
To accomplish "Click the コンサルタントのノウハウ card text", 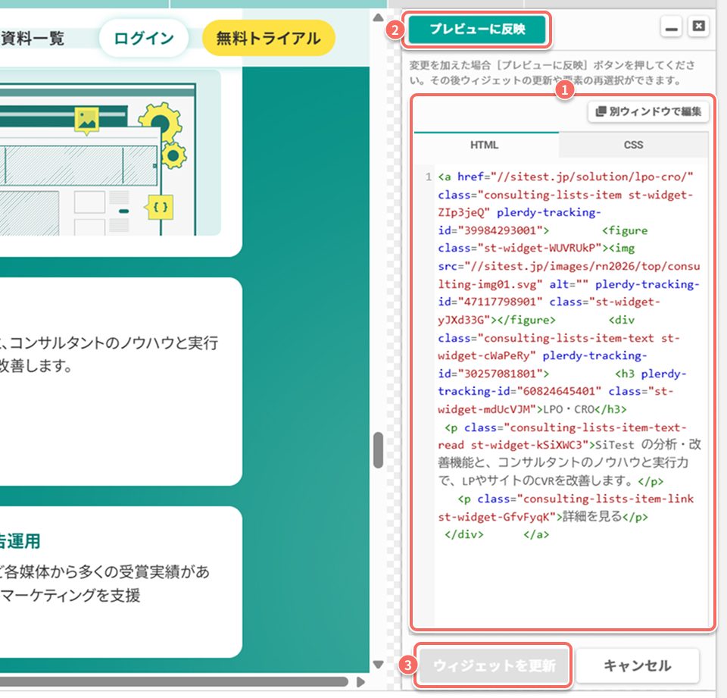I will [x=109, y=354].
